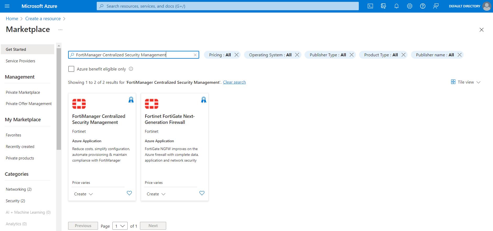Focus the top Azure search bar
Image resolution: width=493 pixels, height=231 pixels.
tap(228, 6)
